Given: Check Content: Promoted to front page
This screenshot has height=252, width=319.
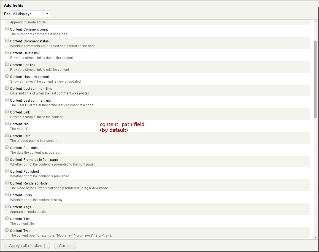Looking at the screenshot, I should pyautogui.click(x=7, y=159).
